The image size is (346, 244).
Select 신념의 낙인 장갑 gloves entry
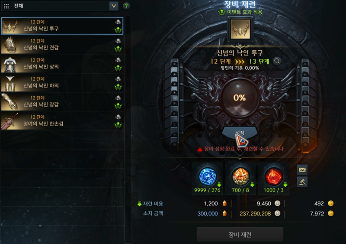(x=62, y=102)
